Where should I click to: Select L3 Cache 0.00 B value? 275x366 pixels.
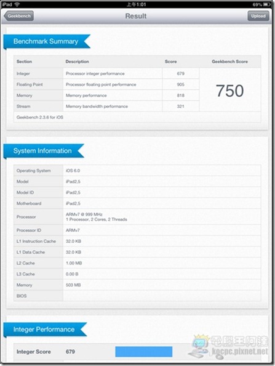point(72,274)
